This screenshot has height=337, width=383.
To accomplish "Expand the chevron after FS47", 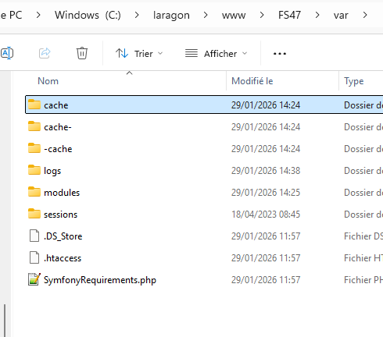I will (317, 15).
